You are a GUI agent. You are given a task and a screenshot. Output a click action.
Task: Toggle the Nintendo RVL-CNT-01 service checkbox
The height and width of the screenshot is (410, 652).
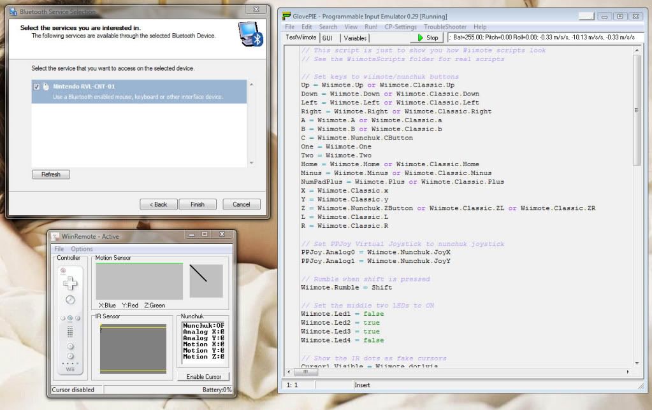(36, 87)
